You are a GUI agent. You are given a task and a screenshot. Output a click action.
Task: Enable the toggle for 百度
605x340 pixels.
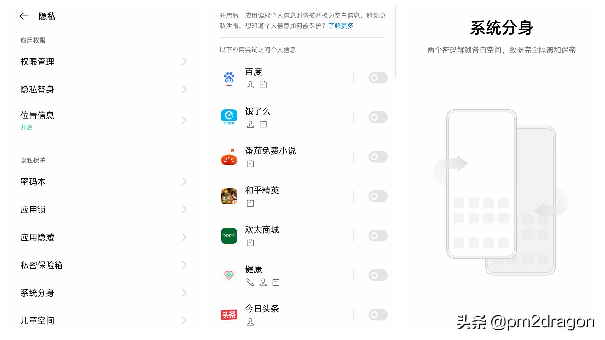click(378, 77)
